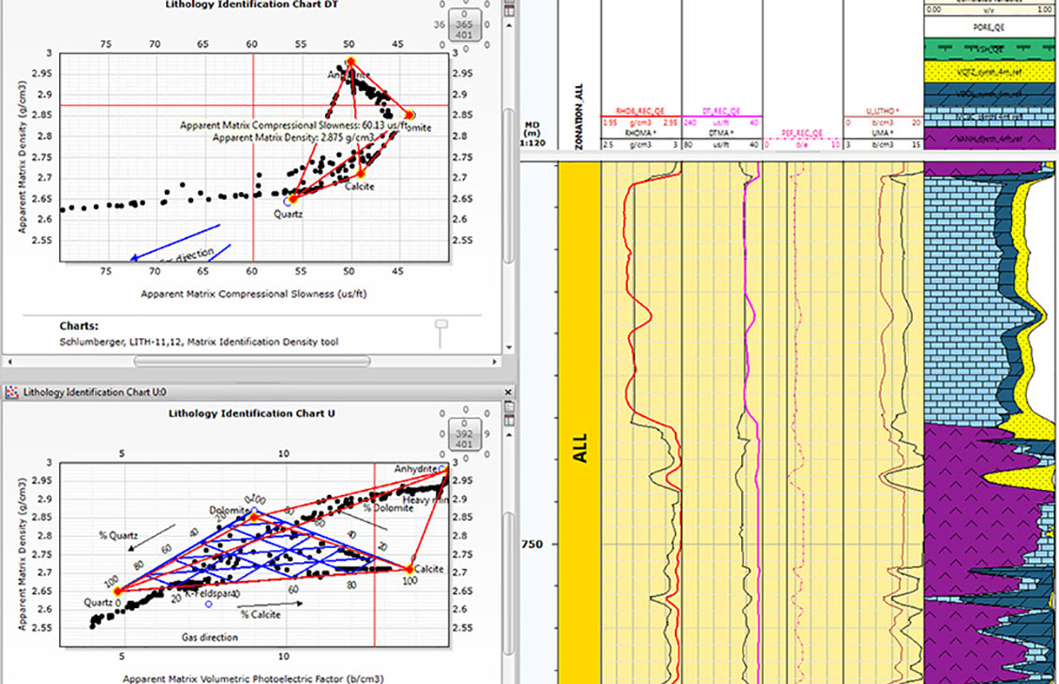Select the Dolomite endpoint on the U chart
The image size is (1059, 684).
[x=253, y=517]
